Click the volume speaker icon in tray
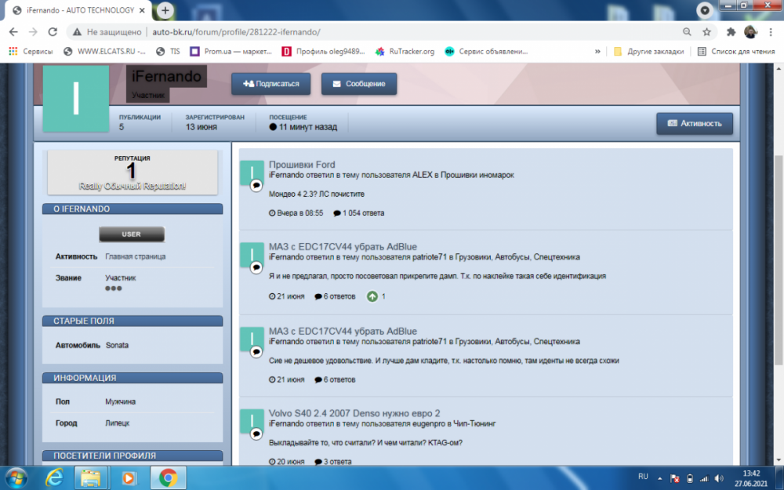This screenshot has width=784, height=490. [x=719, y=478]
